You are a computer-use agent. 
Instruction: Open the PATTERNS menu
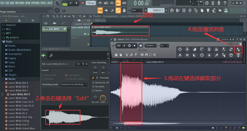pos(20,3)
